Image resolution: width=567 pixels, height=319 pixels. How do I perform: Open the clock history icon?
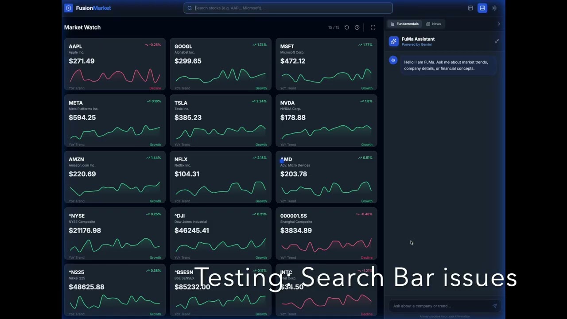tap(357, 27)
